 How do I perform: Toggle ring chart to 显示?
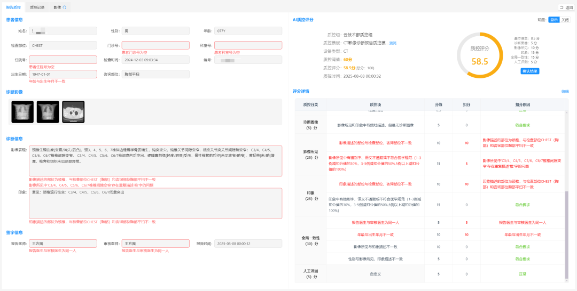pyautogui.click(x=554, y=20)
